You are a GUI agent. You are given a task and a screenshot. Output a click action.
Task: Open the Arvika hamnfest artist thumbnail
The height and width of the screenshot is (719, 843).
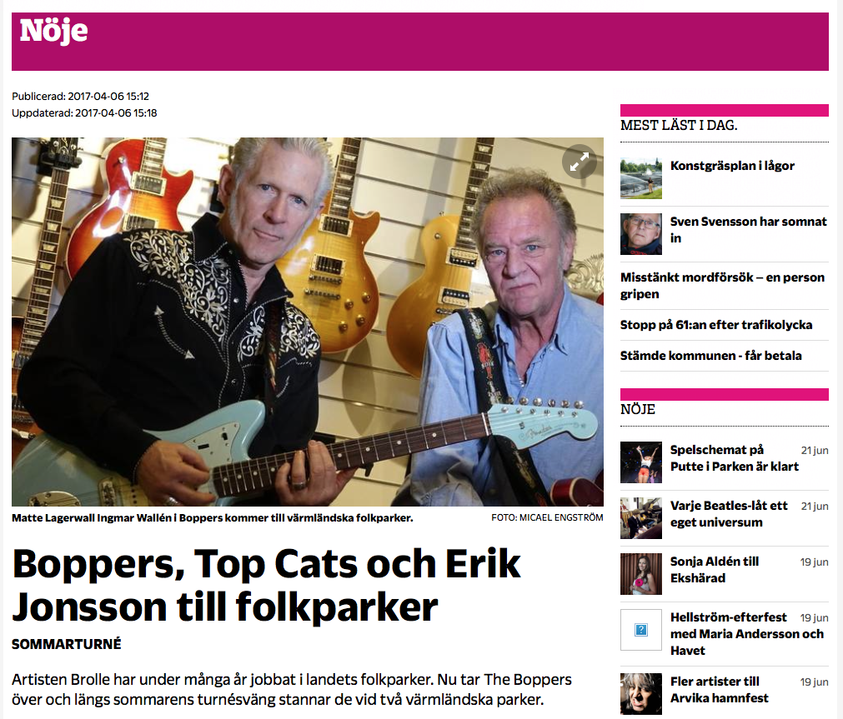tap(641, 694)
